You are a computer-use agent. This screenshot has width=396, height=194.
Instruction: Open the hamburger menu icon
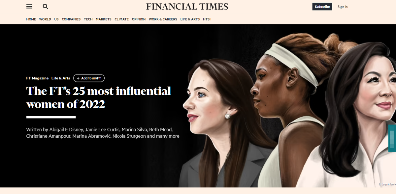[29, 7]
